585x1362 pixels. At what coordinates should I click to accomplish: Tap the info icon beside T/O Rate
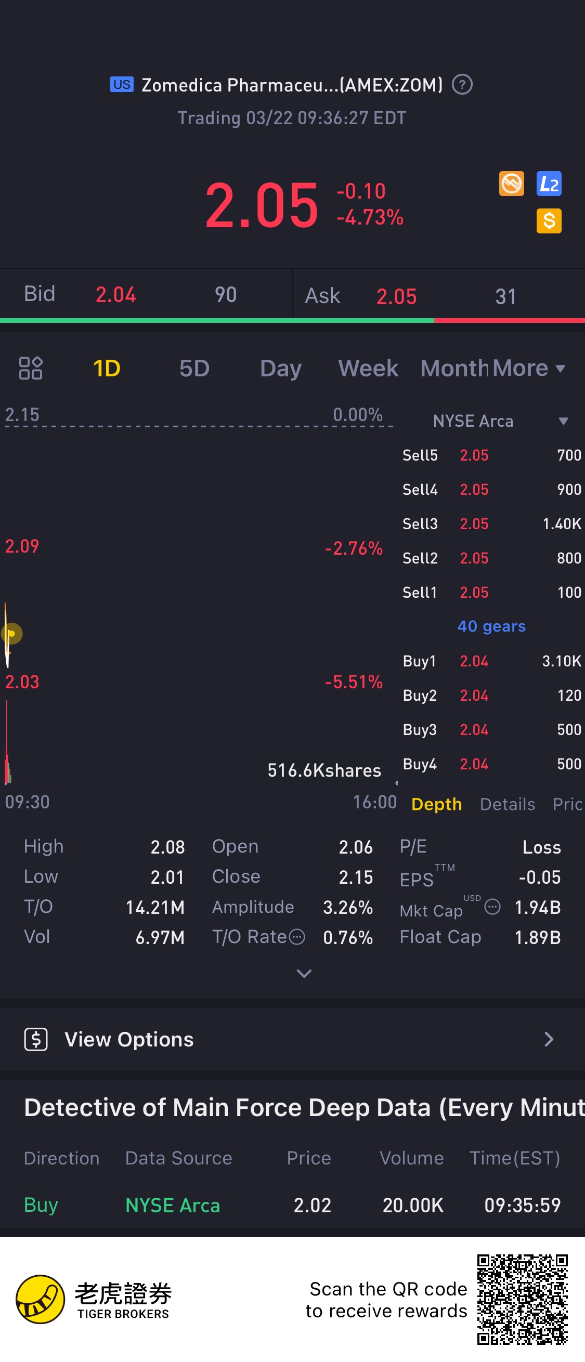tap(297, 937)
